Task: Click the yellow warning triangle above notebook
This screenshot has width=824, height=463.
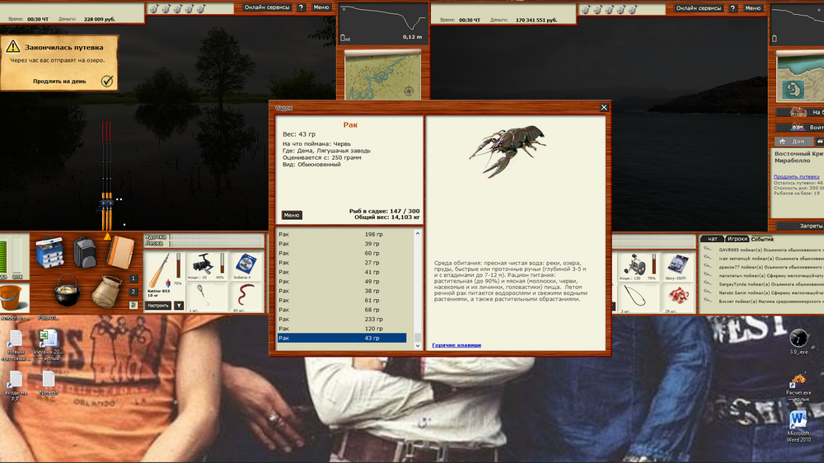Action: [x=107, y=236]
